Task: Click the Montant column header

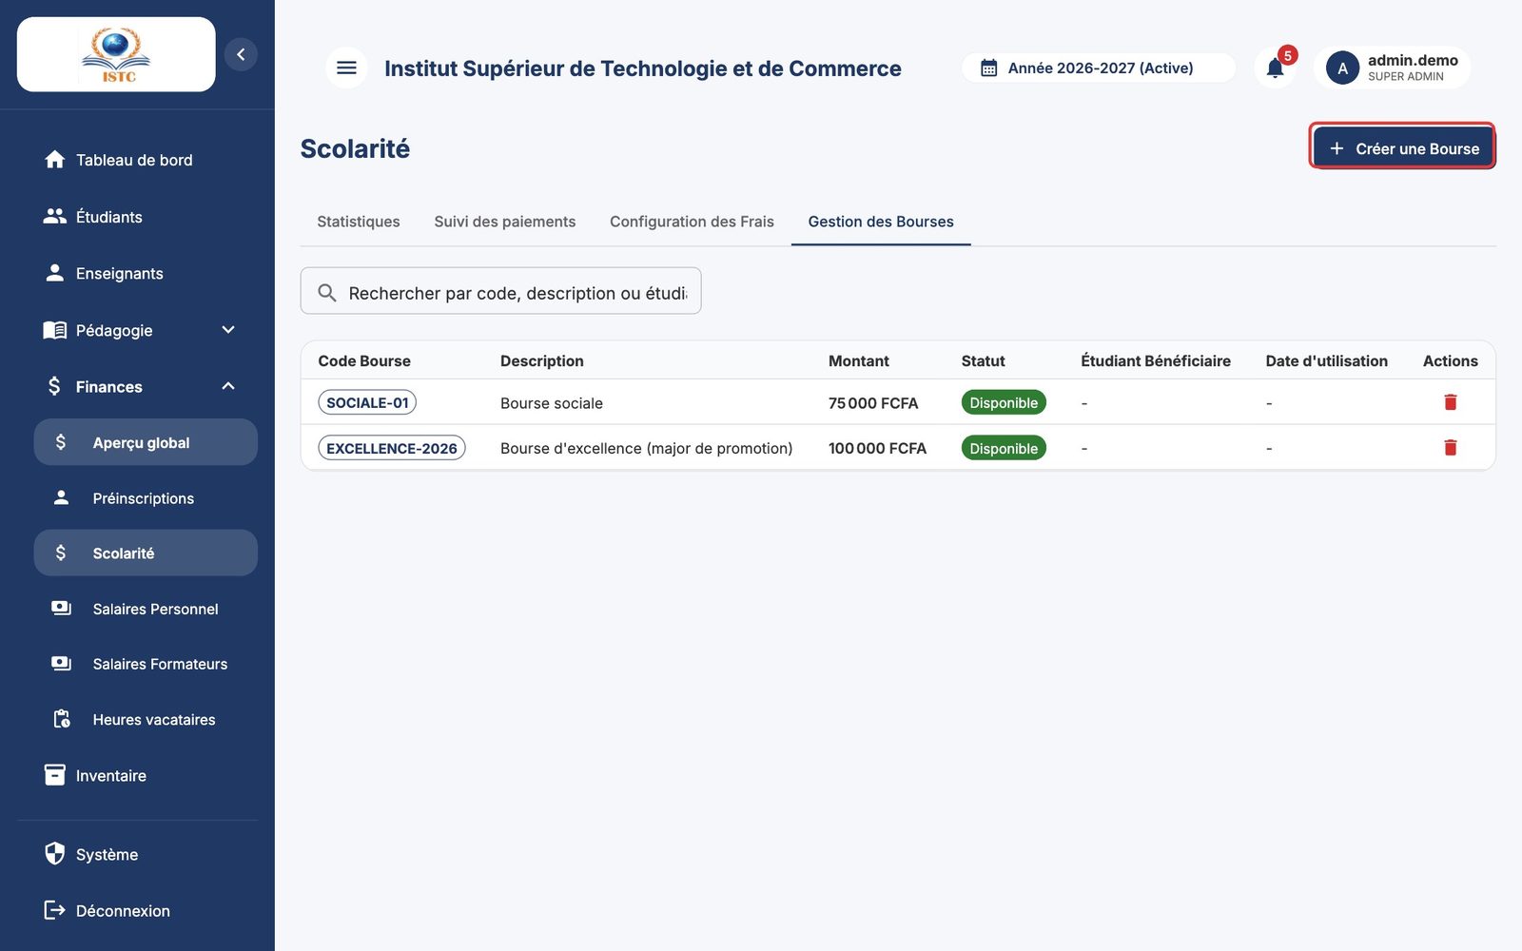Action: pos(859,360)
